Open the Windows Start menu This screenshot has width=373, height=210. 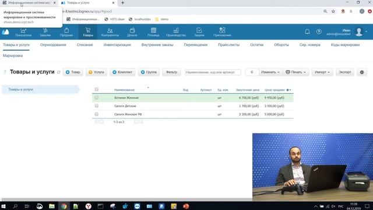[x=3, y=206]
